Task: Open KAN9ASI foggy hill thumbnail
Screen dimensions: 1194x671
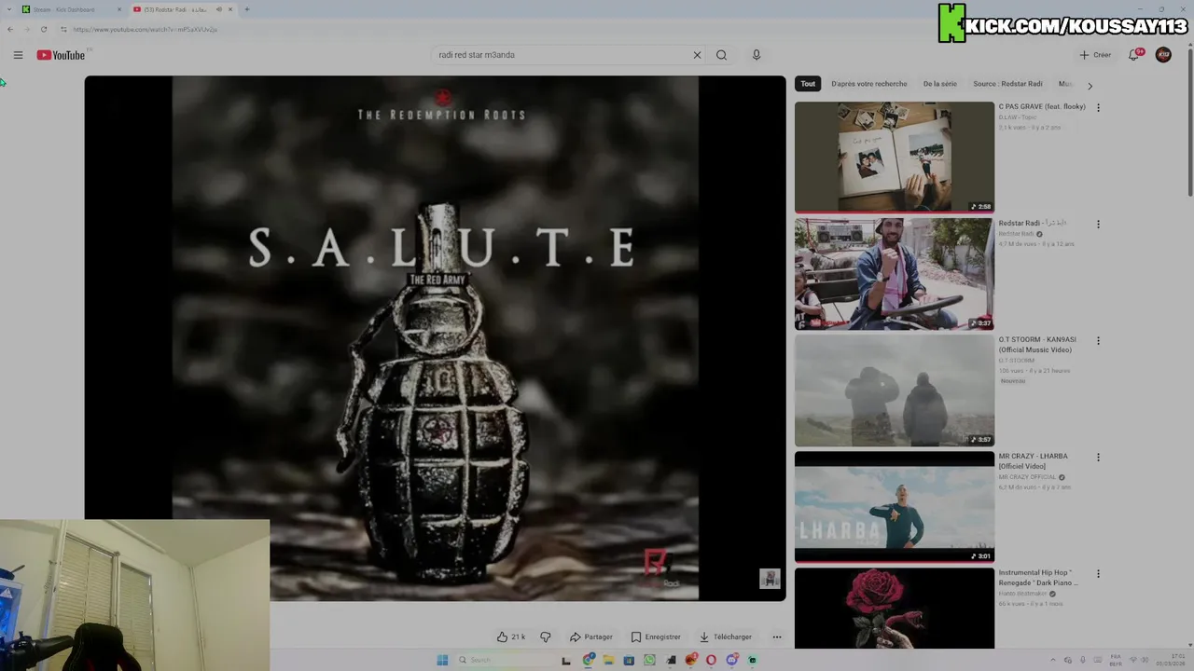Action: coord(895,390)
